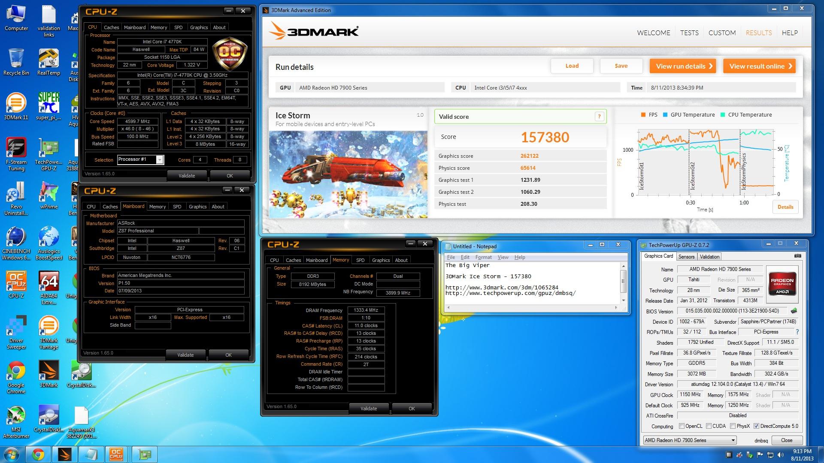Open Validation tab in GPU-Z

coord(709,257)
